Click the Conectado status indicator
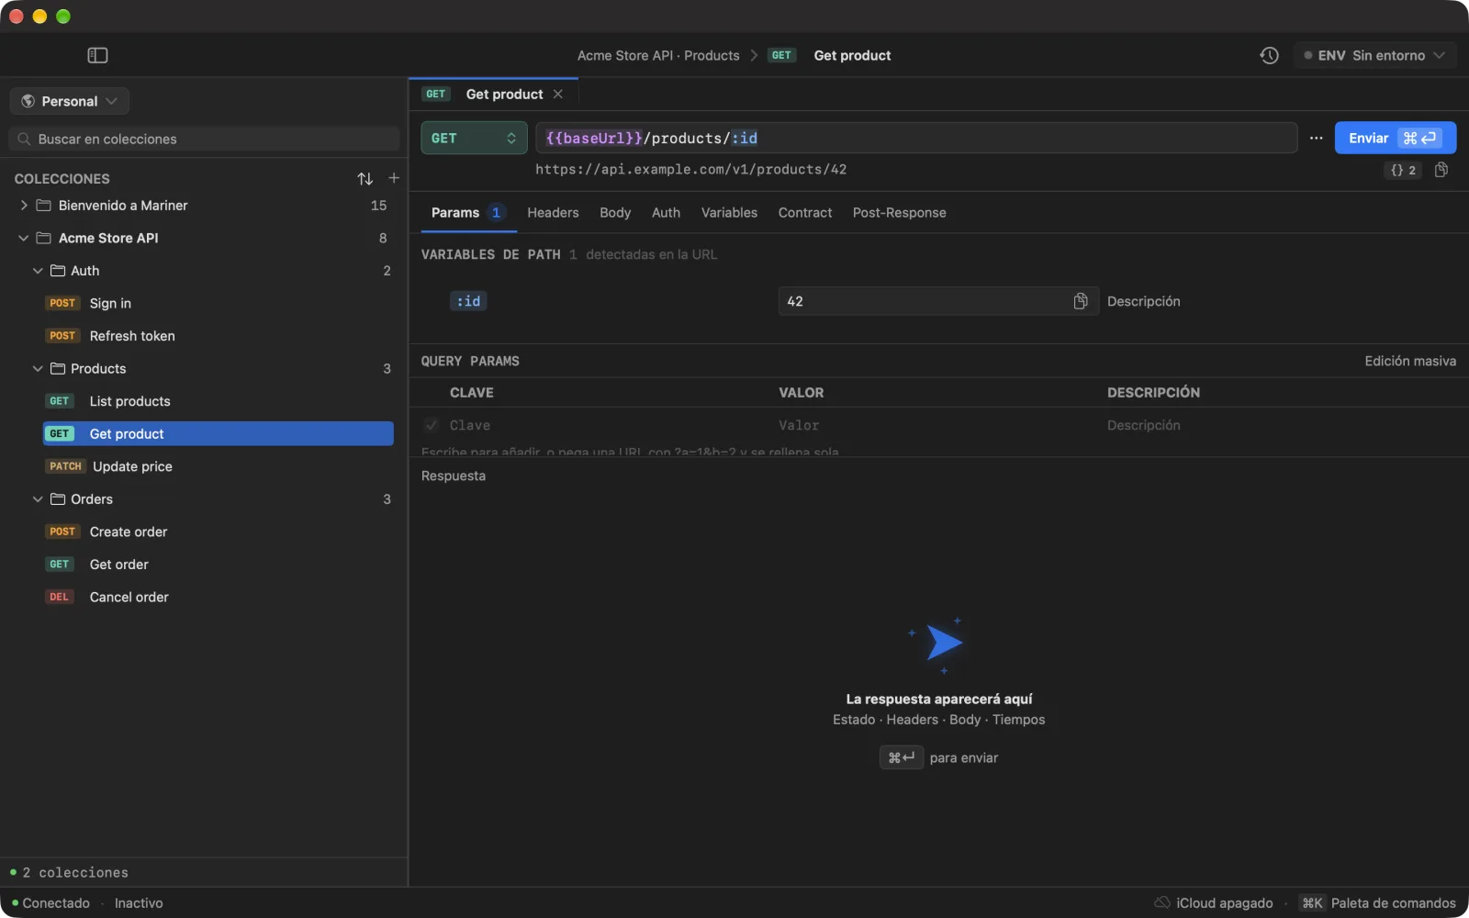The image size is (1469, 918). click(50, 902)
